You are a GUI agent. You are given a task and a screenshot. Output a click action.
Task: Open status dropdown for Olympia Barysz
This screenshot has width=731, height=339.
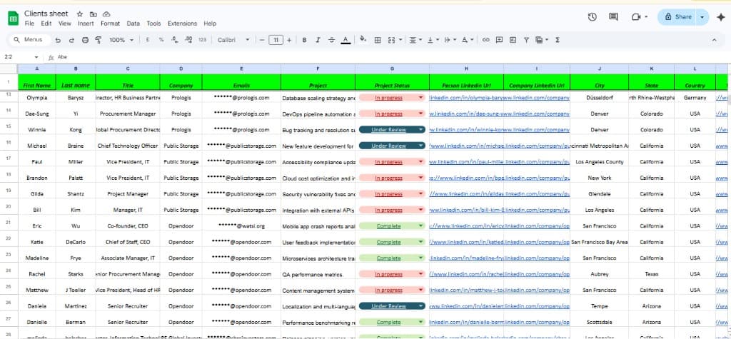point(421,98)
